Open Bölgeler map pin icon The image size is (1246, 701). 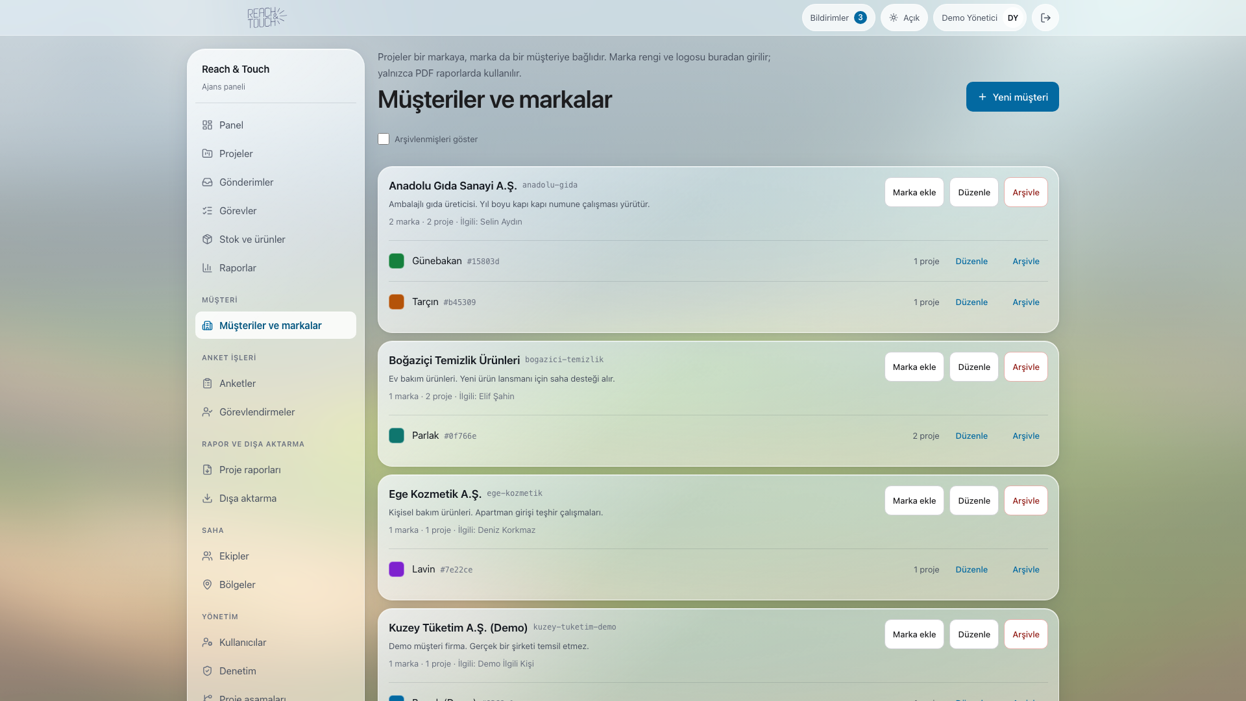click(x=207, y=585)
